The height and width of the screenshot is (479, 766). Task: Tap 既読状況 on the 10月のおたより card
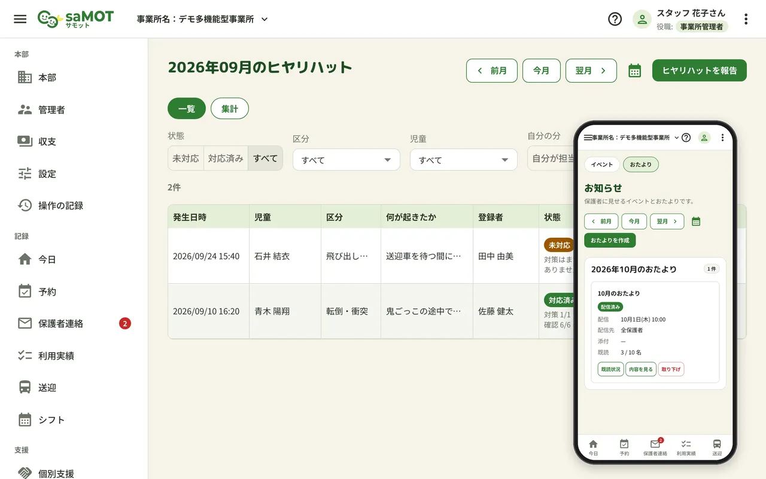[x=610, y=369]
